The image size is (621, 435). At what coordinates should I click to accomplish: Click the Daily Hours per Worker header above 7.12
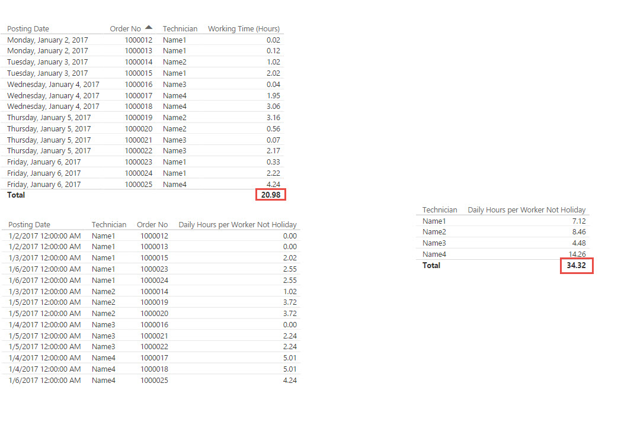[x=526, y=210]
